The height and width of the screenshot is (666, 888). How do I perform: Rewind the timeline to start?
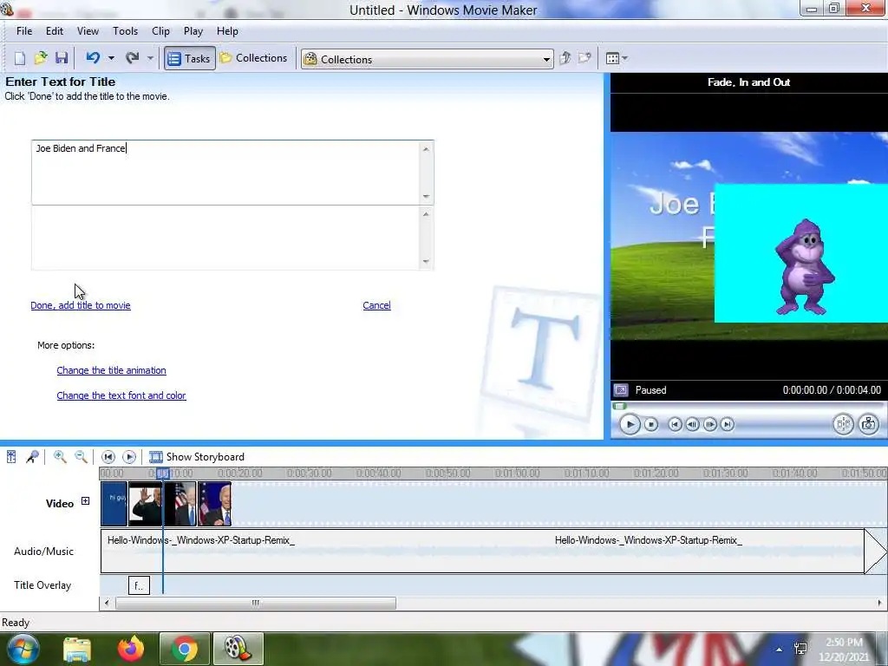(x=108, y=456)
